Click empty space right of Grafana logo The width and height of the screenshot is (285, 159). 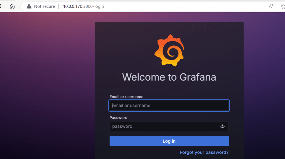(x=214, y=50)
